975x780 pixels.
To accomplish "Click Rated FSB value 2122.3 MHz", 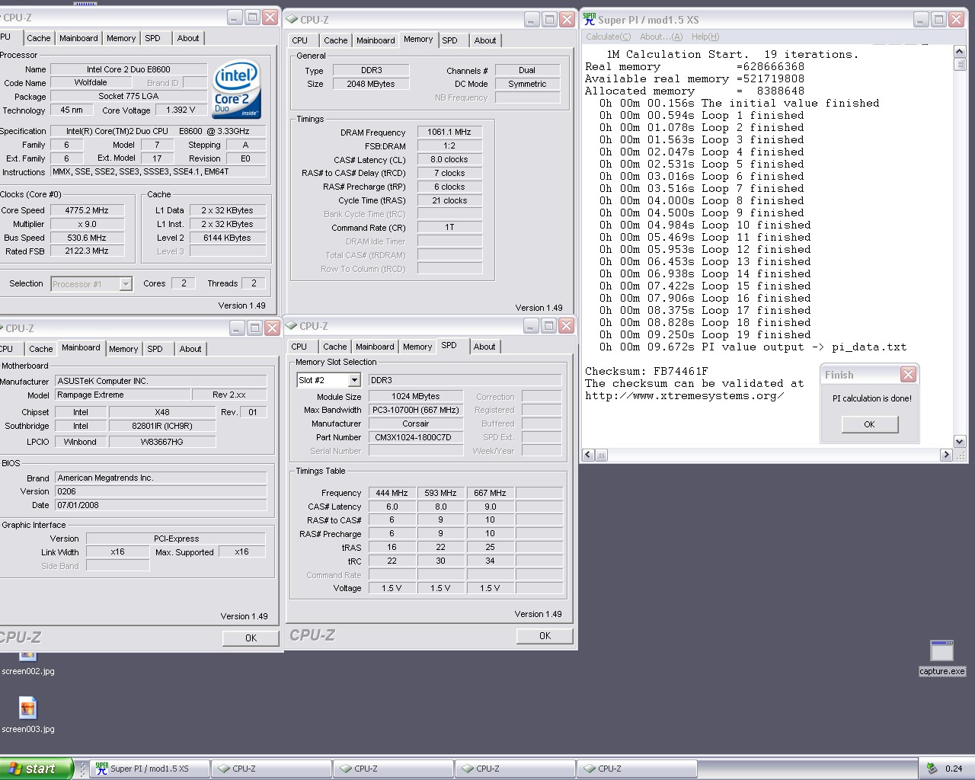I will tap(87, 251).
